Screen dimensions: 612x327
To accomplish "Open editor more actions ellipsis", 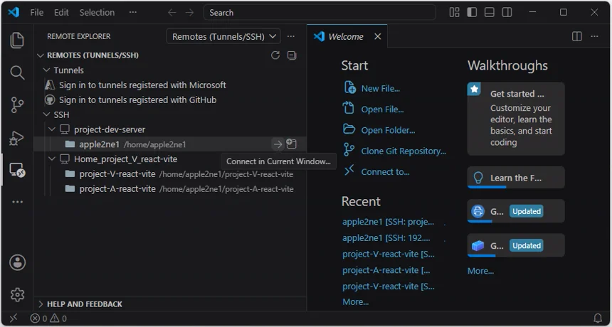I will [x=594, y=36].
